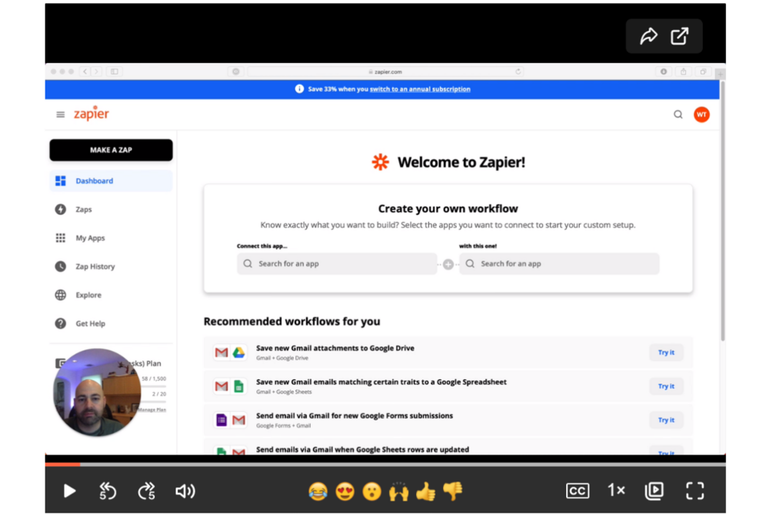Play the video
773x515 pixels.
(69, 491)
